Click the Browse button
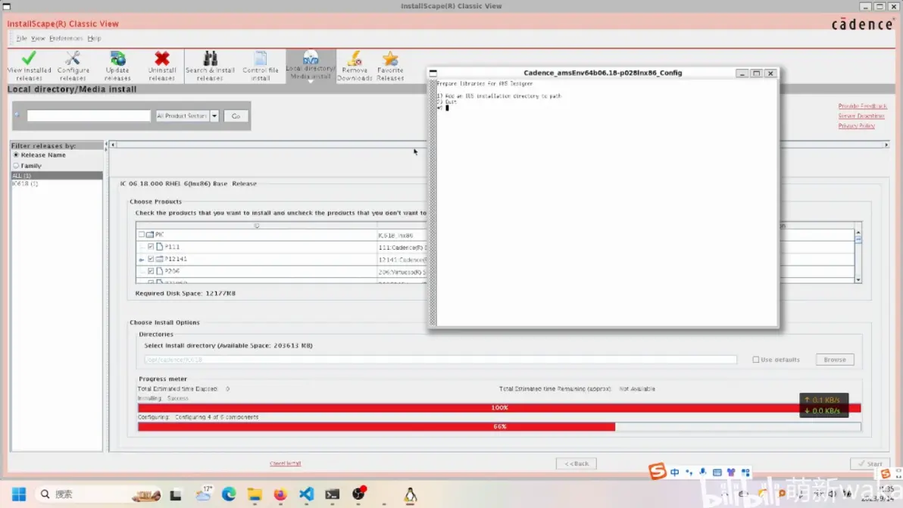 click(835, 360)
